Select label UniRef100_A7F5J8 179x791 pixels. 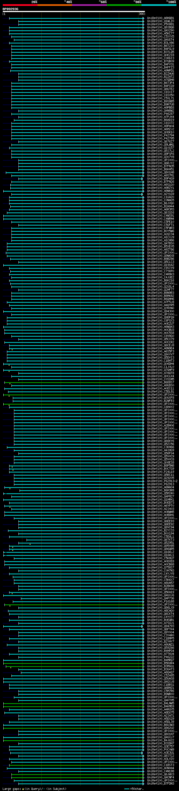(161, 302)
